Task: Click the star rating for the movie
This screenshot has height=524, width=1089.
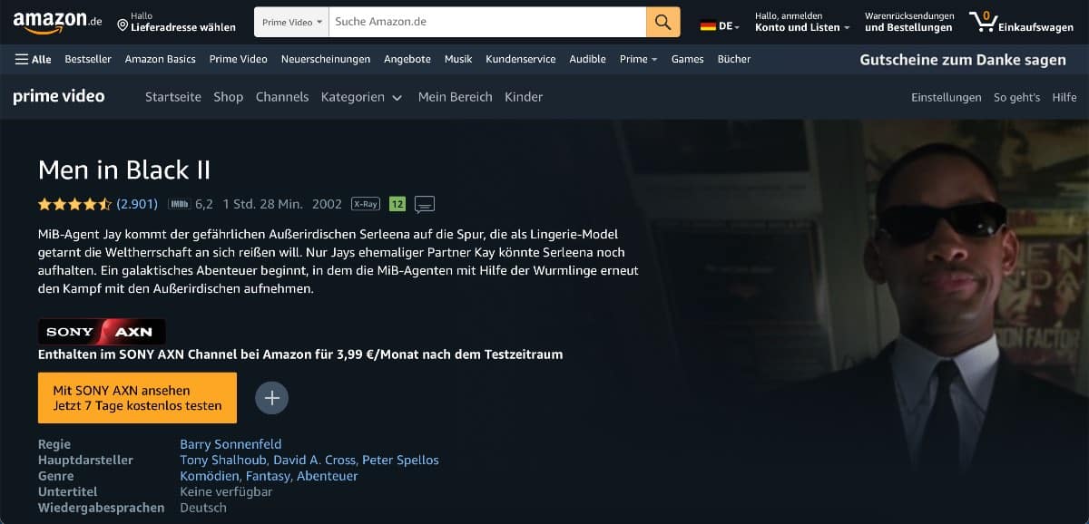Action: click(x=74, y=204)
